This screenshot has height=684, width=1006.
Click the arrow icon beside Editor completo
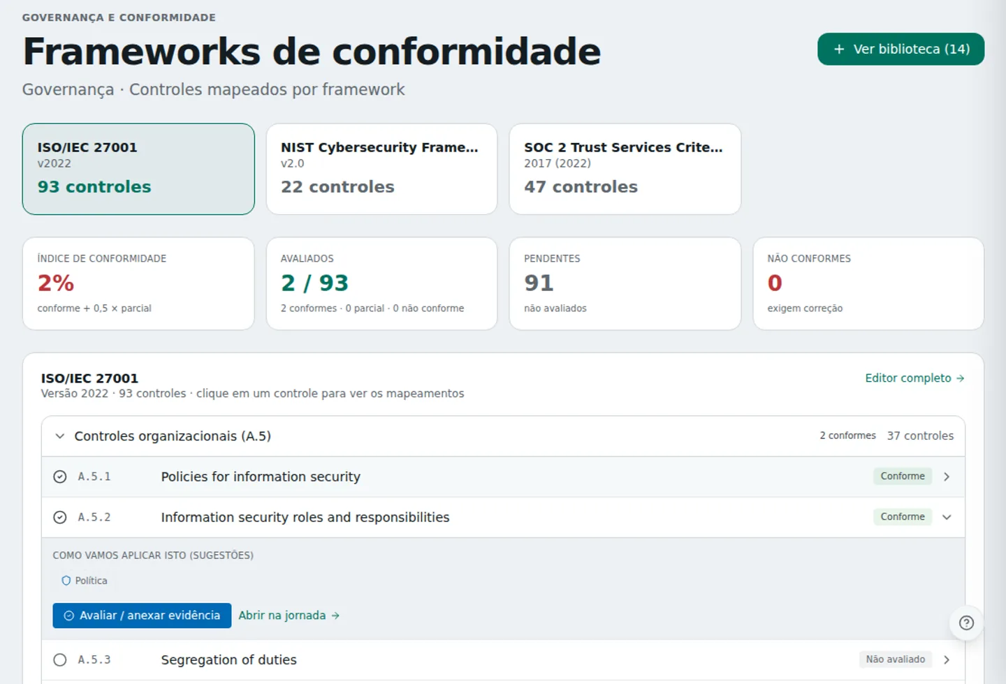pos(961,378)
